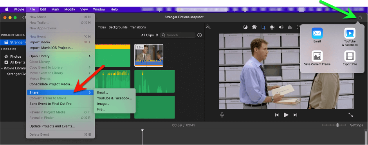Select the Cropping tool

[x=263, y=27]
